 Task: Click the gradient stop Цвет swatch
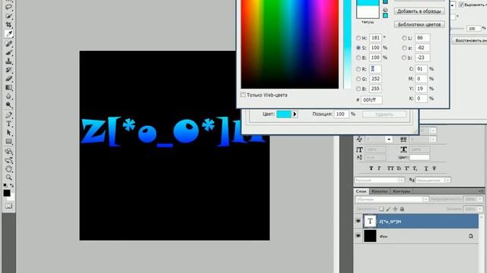pos(284,114)
